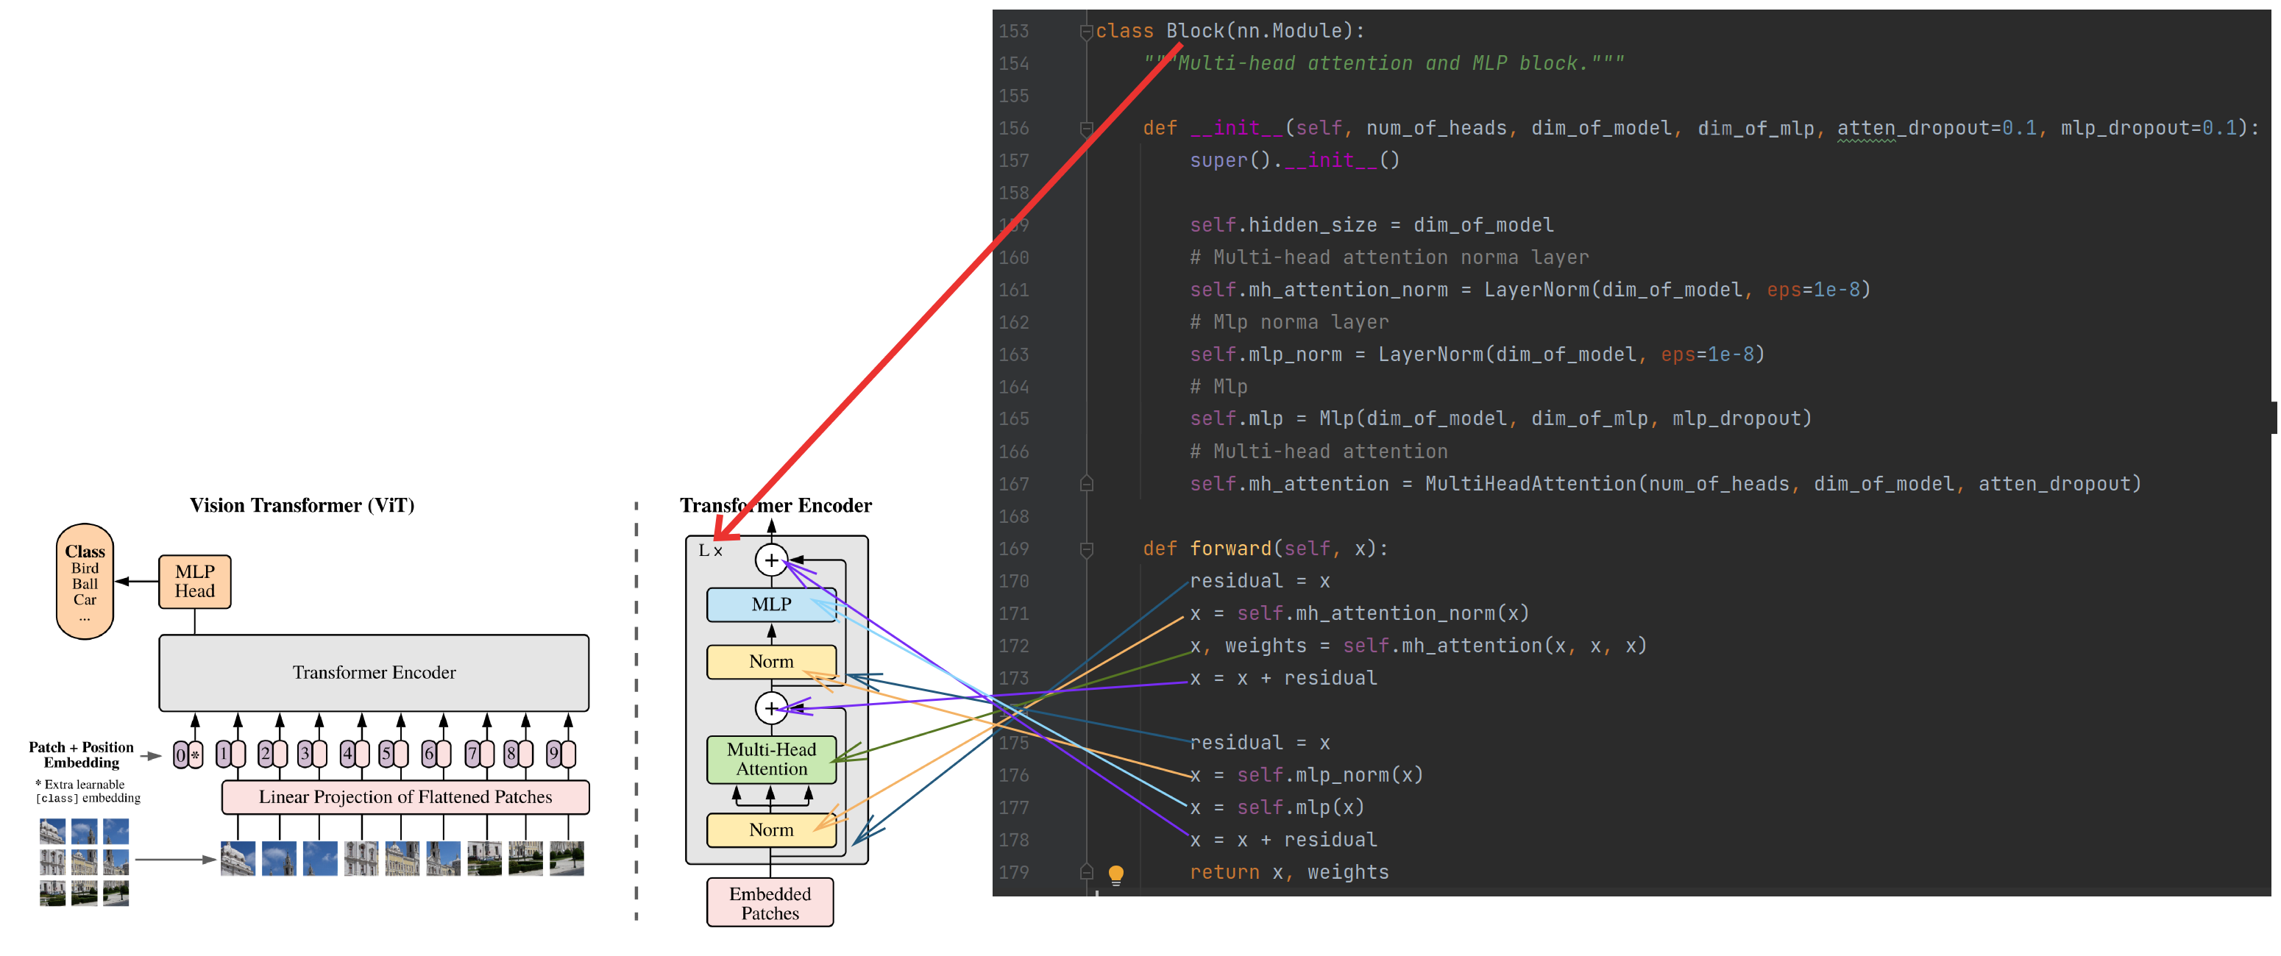Click the Linear Projection of Flattened Patches box
This screenshot has width=2281, height=956.
coord(405,796)
